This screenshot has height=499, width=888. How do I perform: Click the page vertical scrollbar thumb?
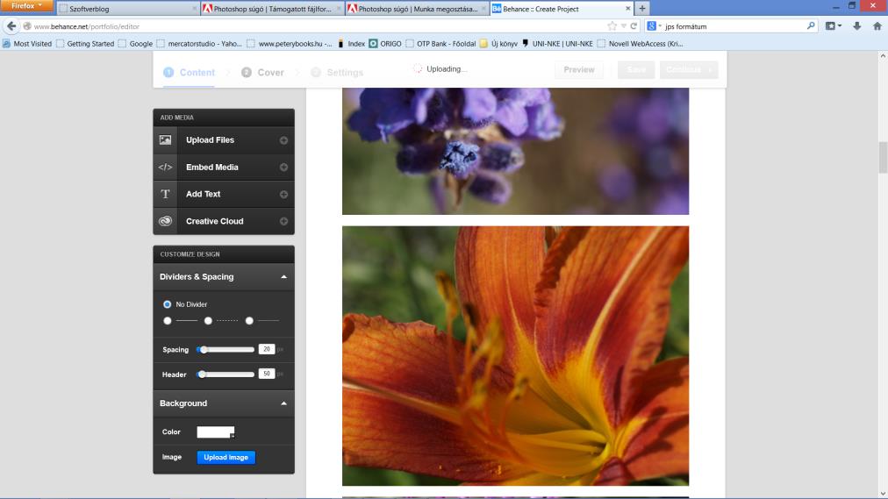coord(883,157)
